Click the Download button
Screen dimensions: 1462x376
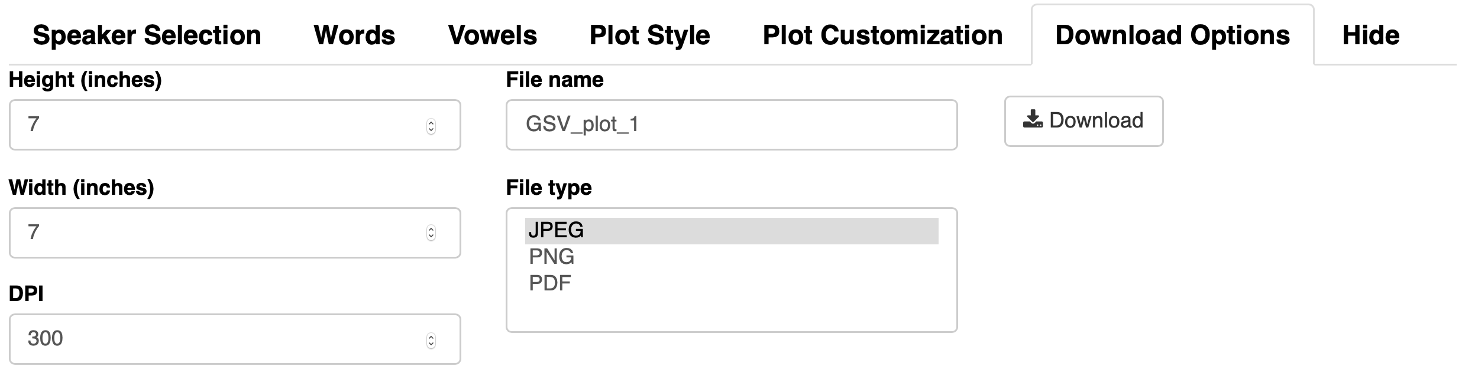1083,121
